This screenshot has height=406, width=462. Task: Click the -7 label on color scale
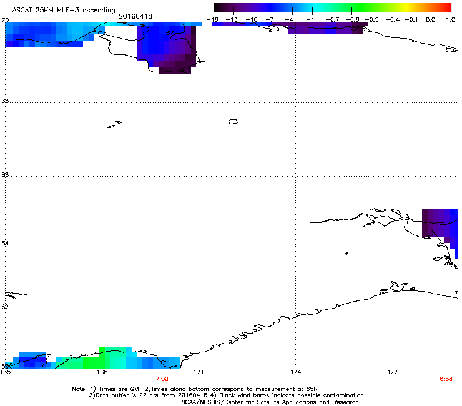coord(270,20)
